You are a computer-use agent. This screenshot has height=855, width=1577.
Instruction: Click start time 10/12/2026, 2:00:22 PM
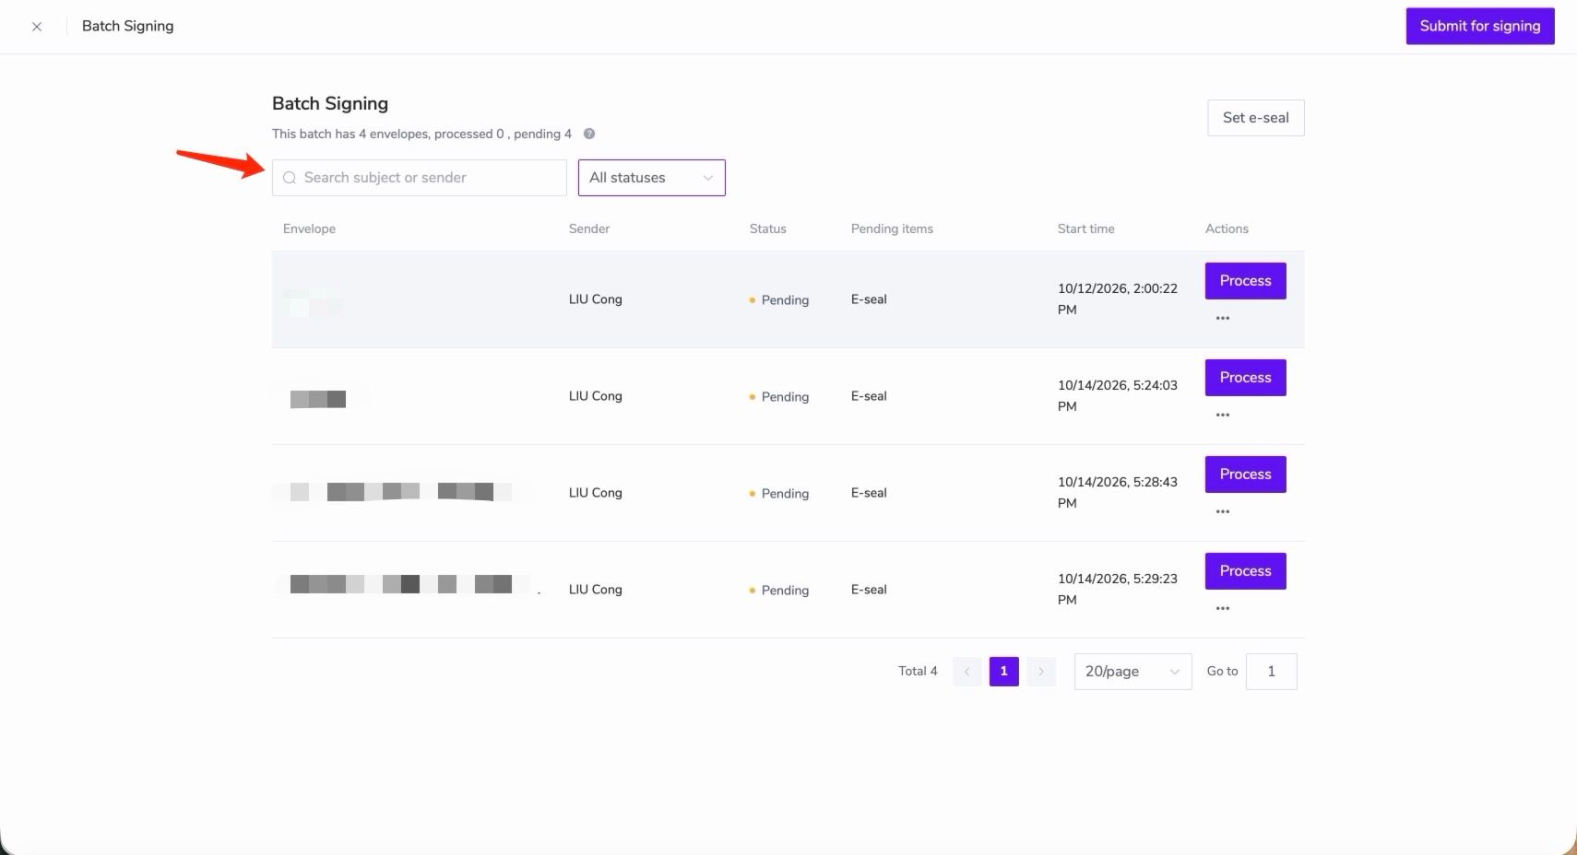[x=1118, y=299]
